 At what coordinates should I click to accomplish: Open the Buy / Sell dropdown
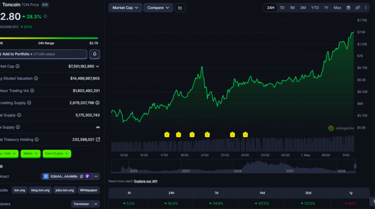pyautogui.click(x=9, y=154)
